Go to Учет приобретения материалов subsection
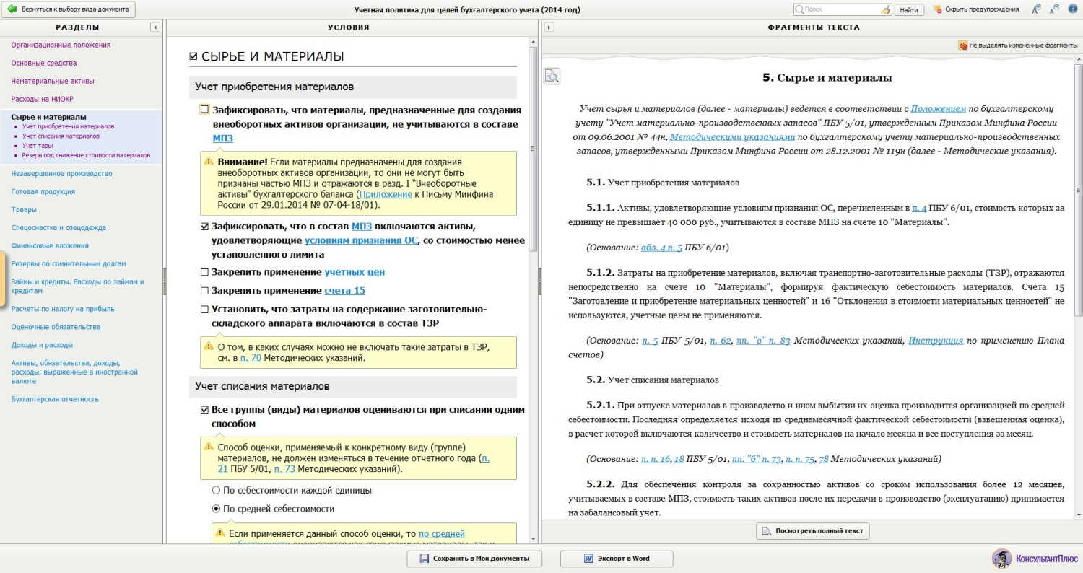1083x573 pixels. (68, 126)
